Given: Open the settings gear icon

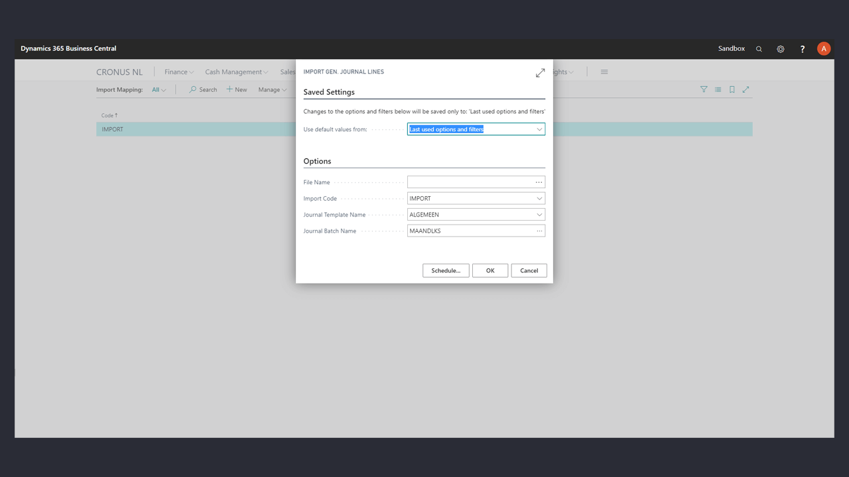Looking at the screenshot, I should tap(781, 49).
